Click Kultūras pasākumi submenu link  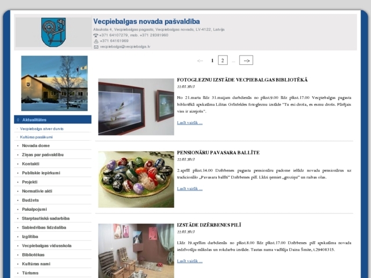coord(36,137)
